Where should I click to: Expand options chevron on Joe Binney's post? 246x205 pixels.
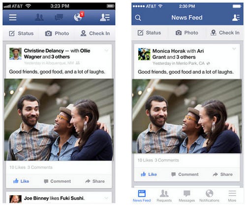click(106, 198)
